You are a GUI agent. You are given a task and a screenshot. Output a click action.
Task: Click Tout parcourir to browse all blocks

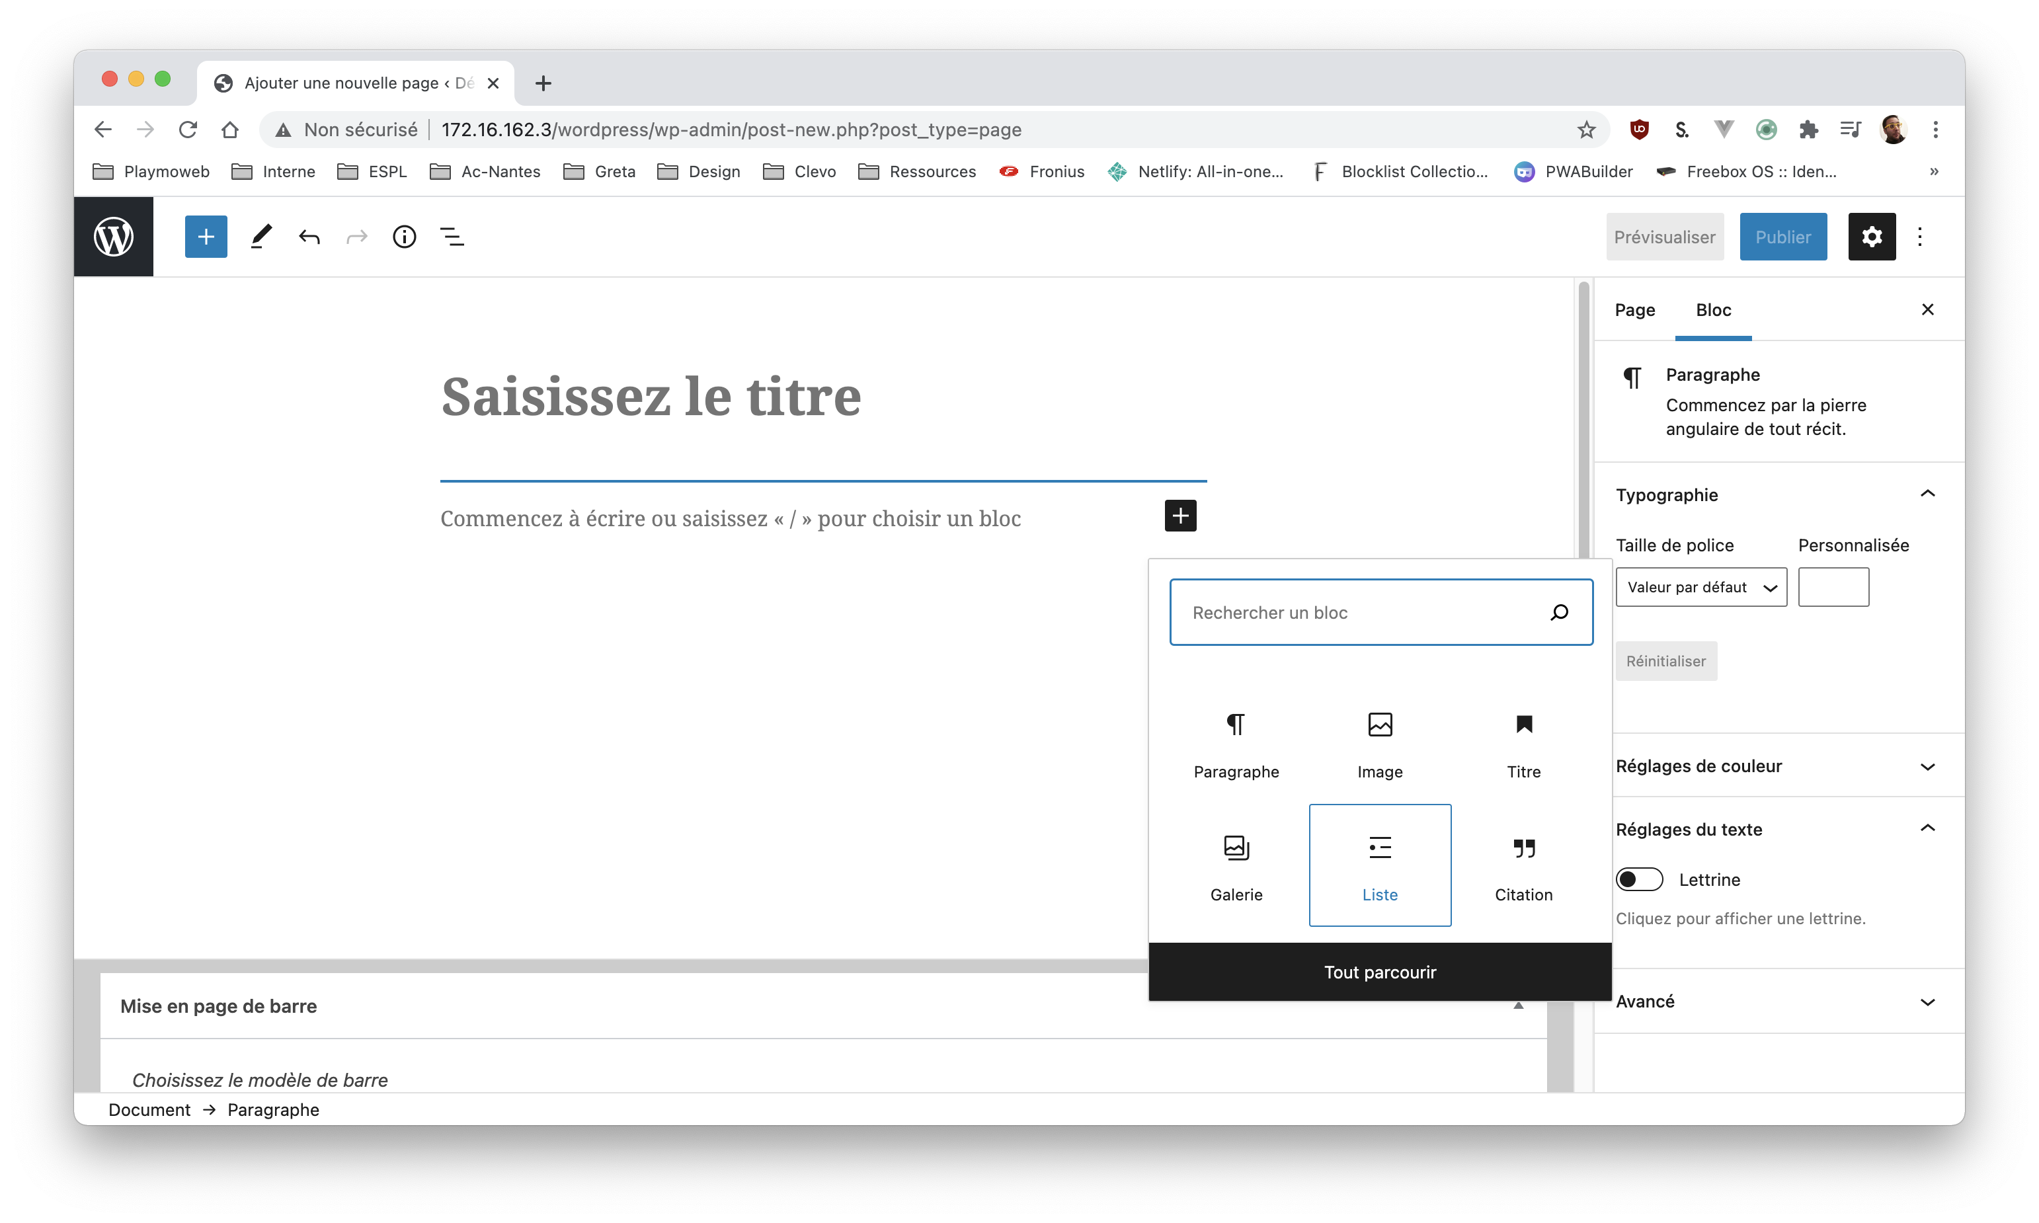[x=1380, y=972]
